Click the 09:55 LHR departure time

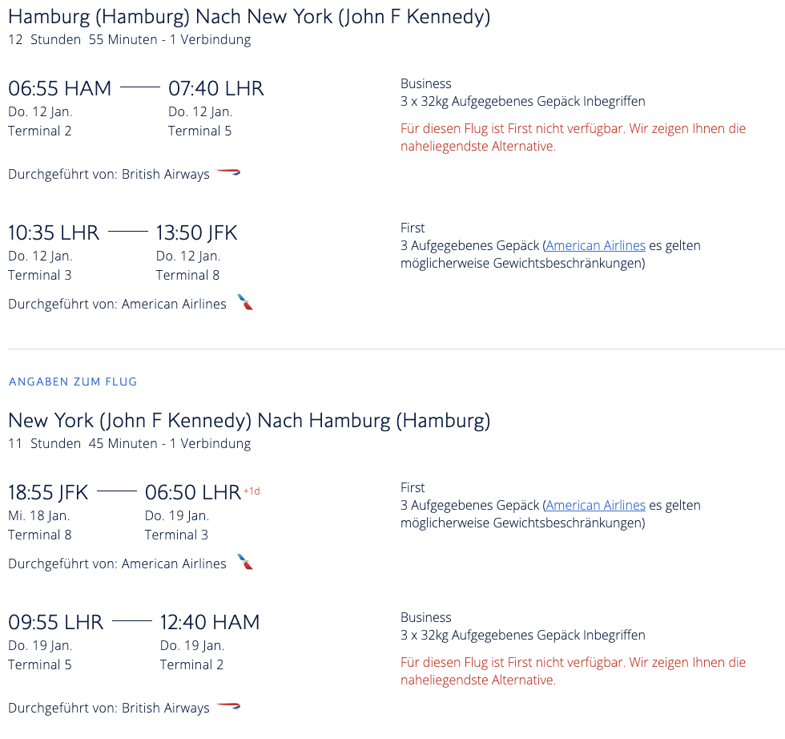pyautogui.click(x=56, y=622)
